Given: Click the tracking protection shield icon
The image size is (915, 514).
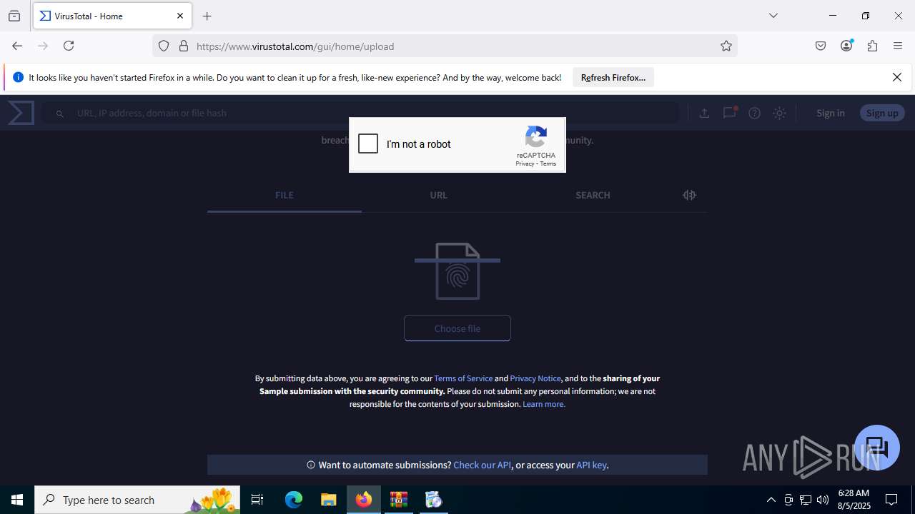Looking at the screenshot, I should point(164,46).
